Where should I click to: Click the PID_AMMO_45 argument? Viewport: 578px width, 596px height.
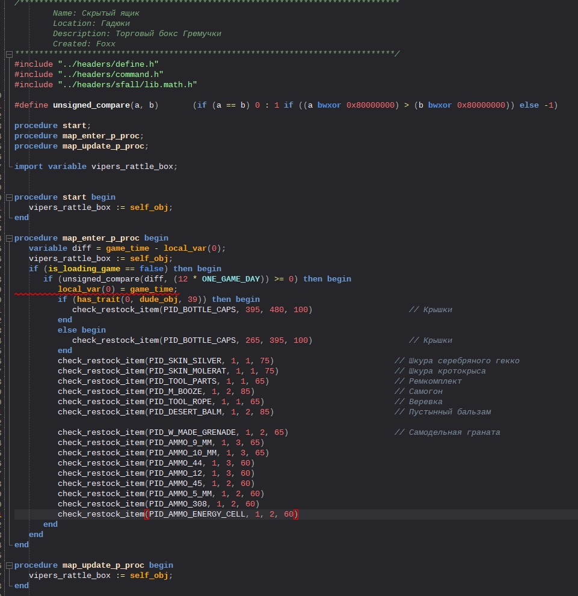tap(176, 485)
